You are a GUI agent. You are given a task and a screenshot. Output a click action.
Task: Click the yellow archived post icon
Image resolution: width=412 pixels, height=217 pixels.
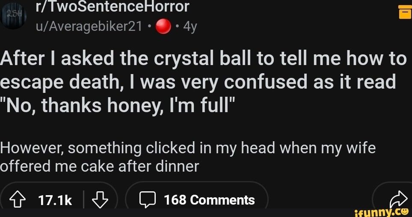point(404,12)
